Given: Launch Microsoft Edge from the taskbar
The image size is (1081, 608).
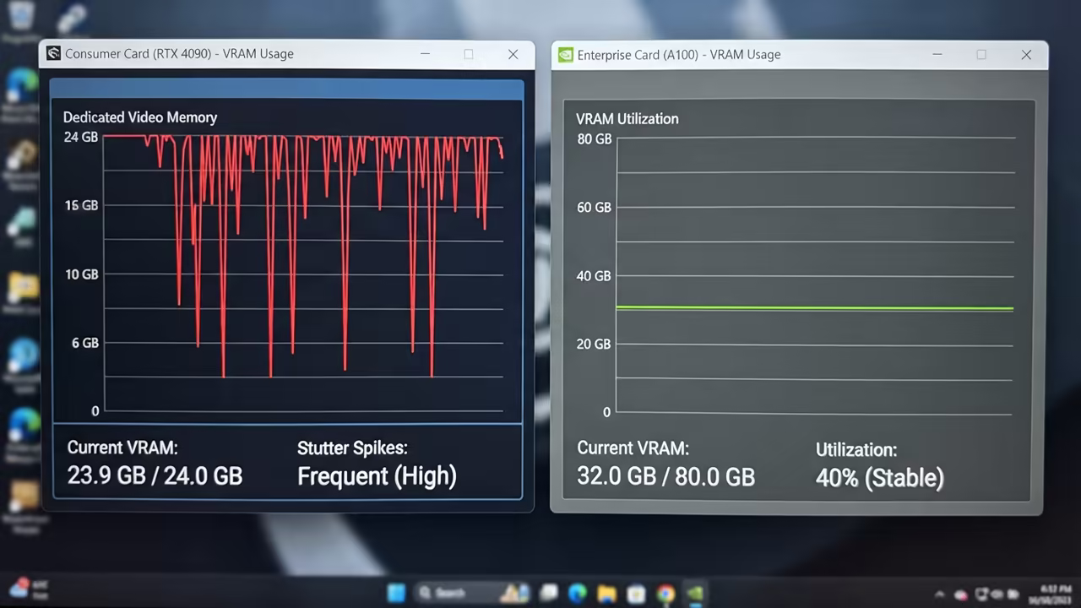Looking at the screenshot, I should tap(579, 593).
